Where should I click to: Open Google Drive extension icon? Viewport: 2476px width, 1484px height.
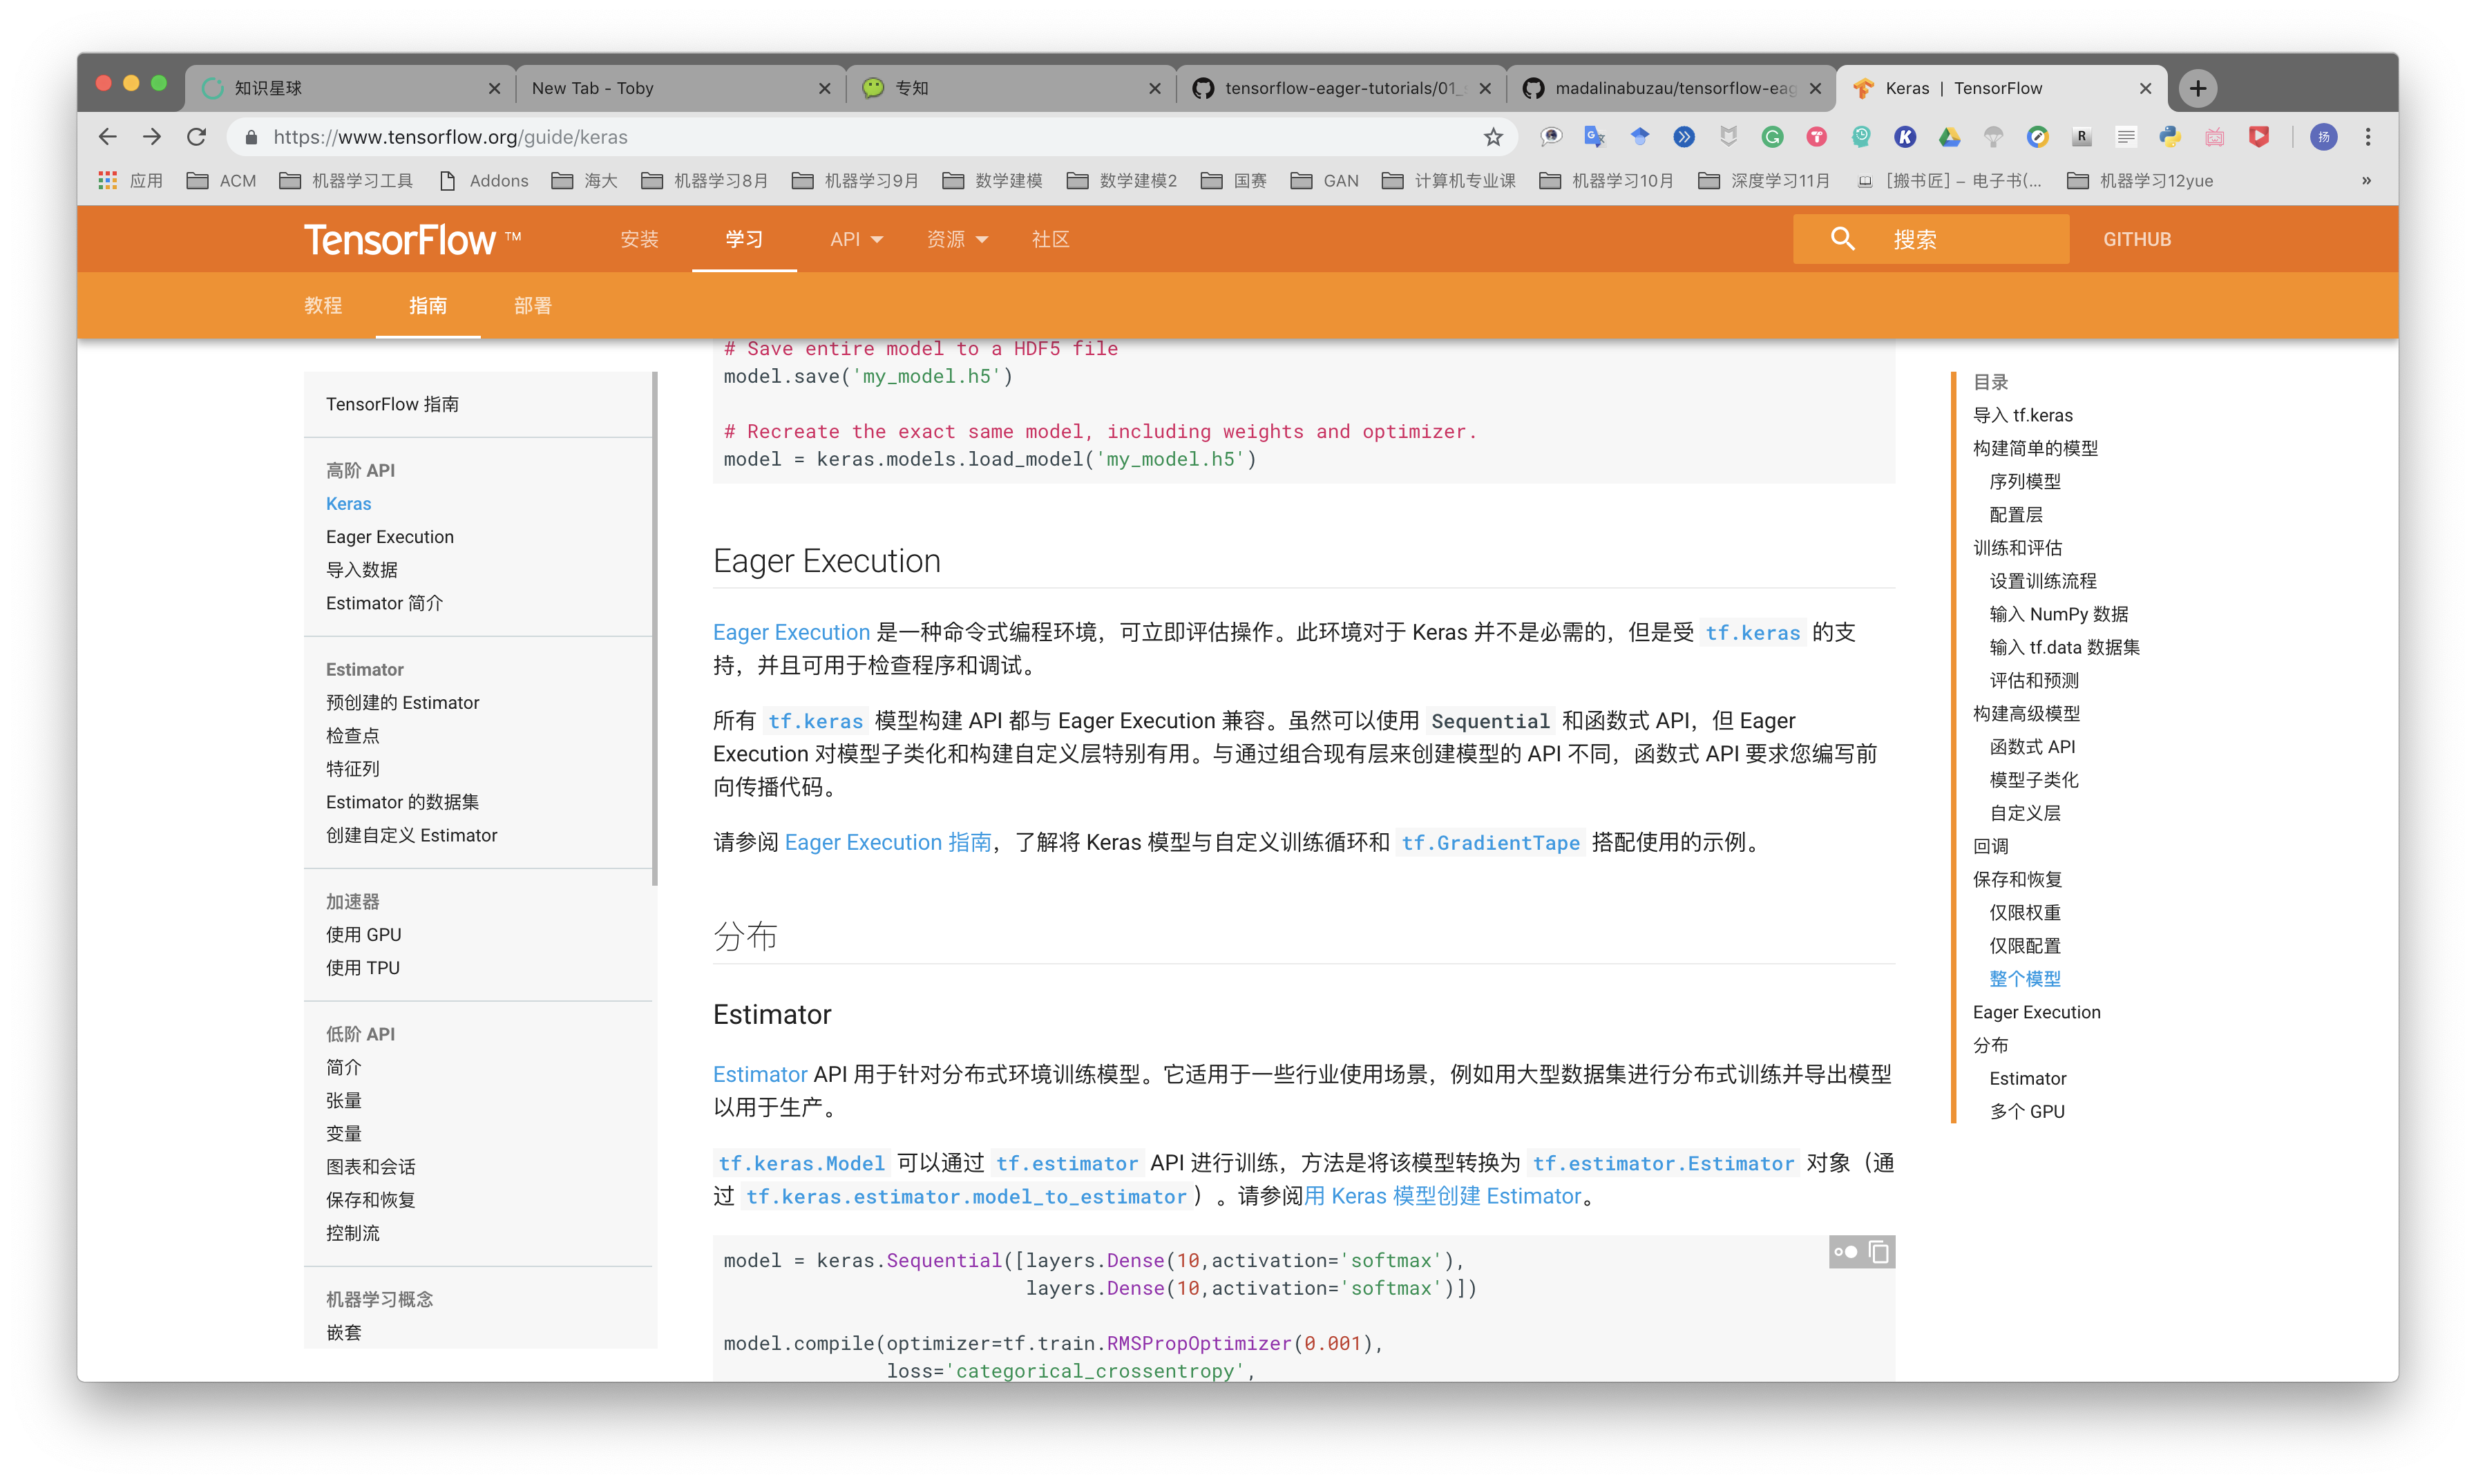pyautogui.click(x=1949, y=137)
